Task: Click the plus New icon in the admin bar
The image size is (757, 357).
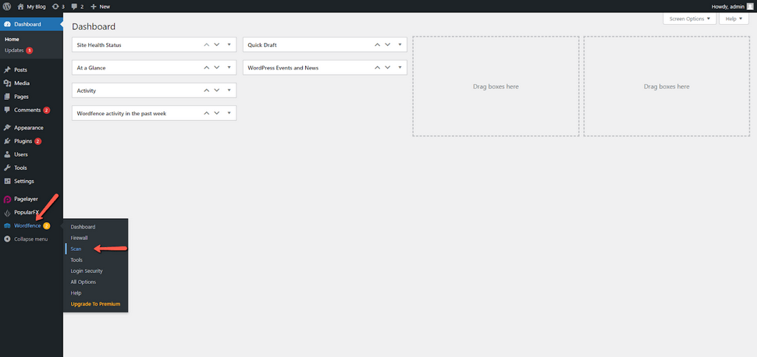Action: pos(94,7)
